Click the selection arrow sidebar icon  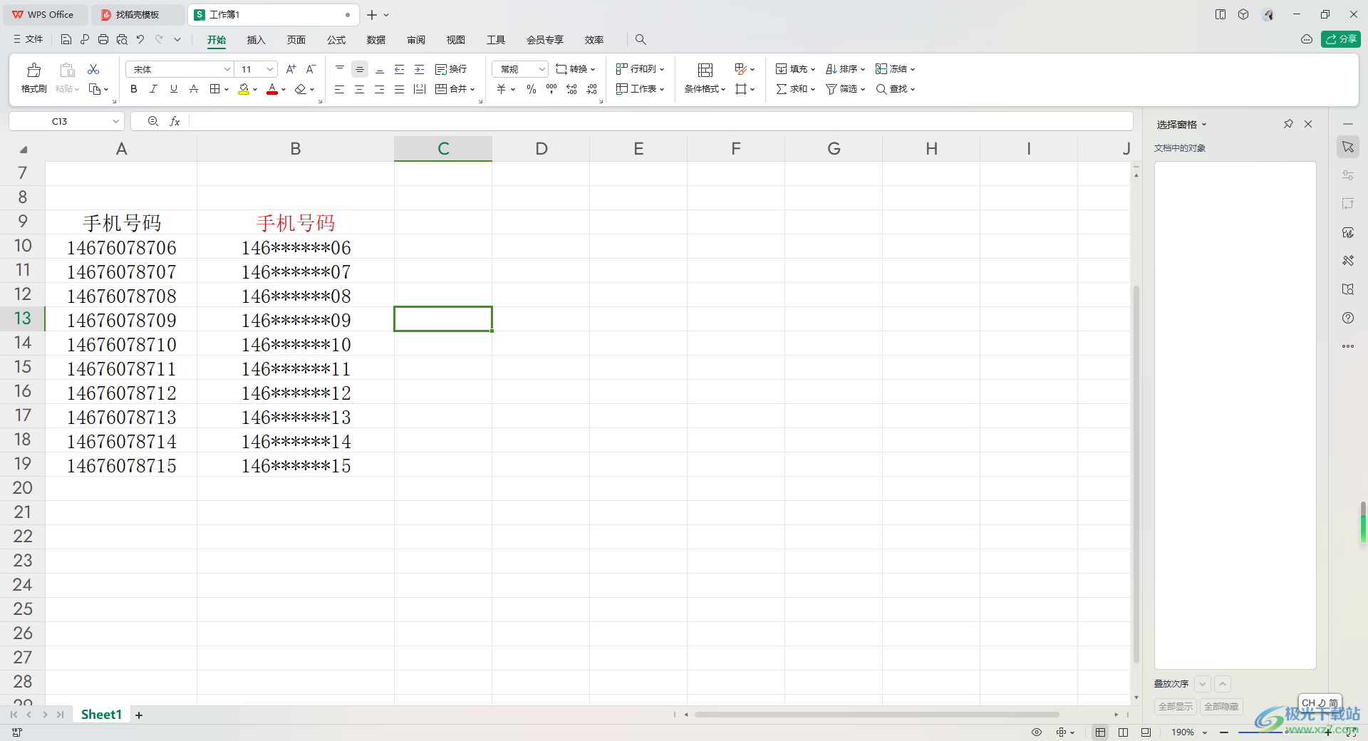pyautogui.click(x=1348, y=147)
